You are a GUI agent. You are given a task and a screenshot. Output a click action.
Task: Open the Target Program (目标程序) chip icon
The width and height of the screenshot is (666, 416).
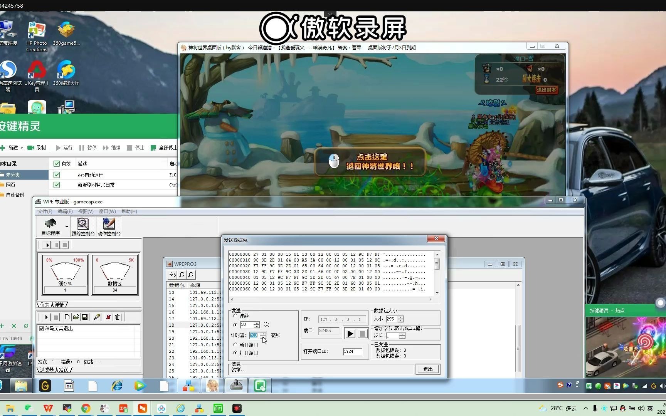(50, 226)
